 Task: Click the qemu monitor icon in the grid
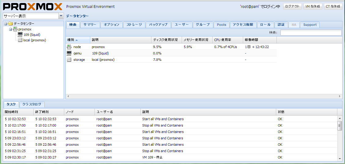tap(69, 53)
